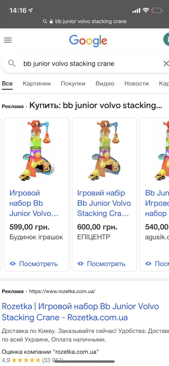Switch to the Покупки tab
Viewport: 169px width, 366px height.
click(73, 83)
